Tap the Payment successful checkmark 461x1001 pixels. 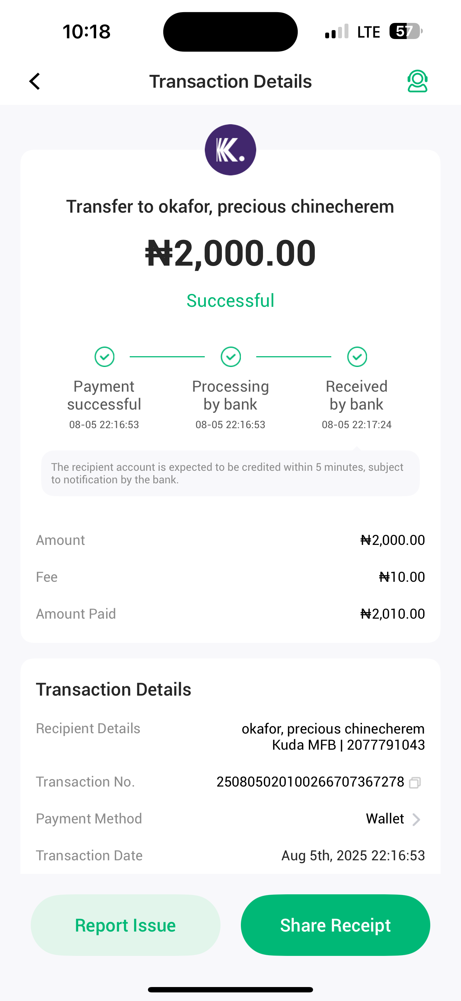click(x=104, y=357)
